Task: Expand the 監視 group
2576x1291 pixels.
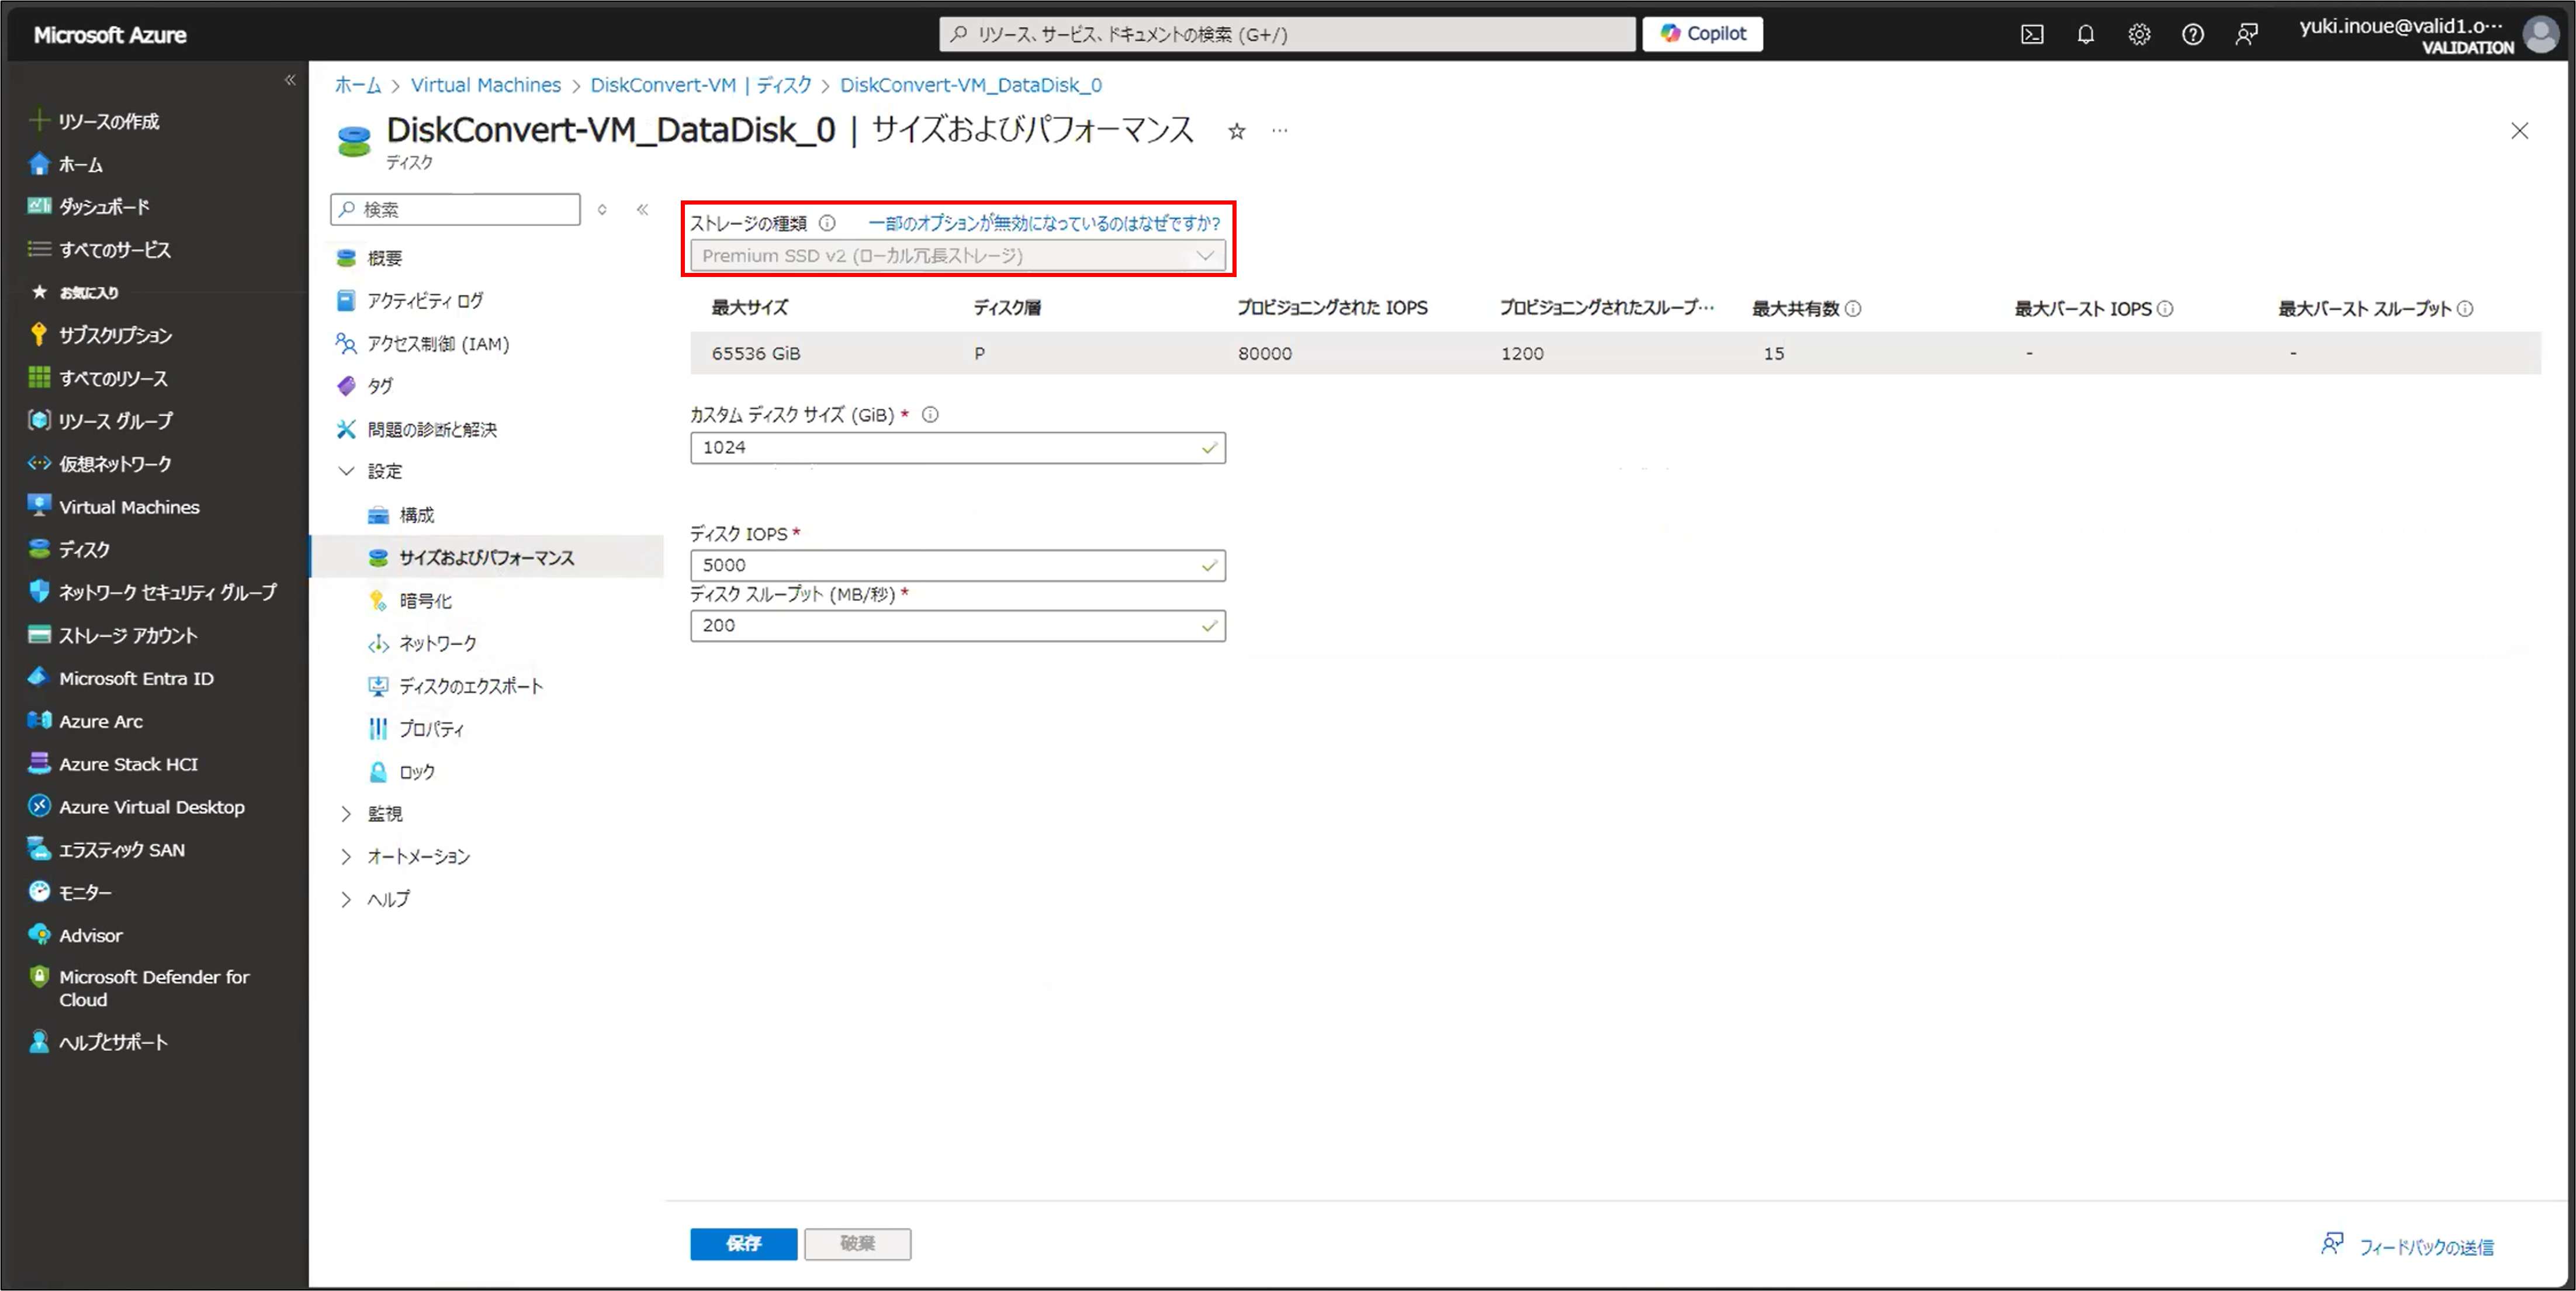Action: coord(346,814)
